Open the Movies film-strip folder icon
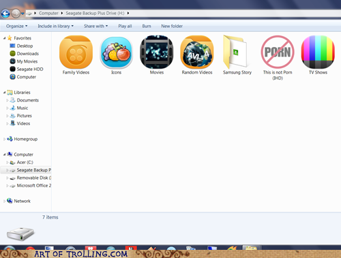The width and height of the screenshot is (341, 258). pyautogui.click(x=157, y=52)
